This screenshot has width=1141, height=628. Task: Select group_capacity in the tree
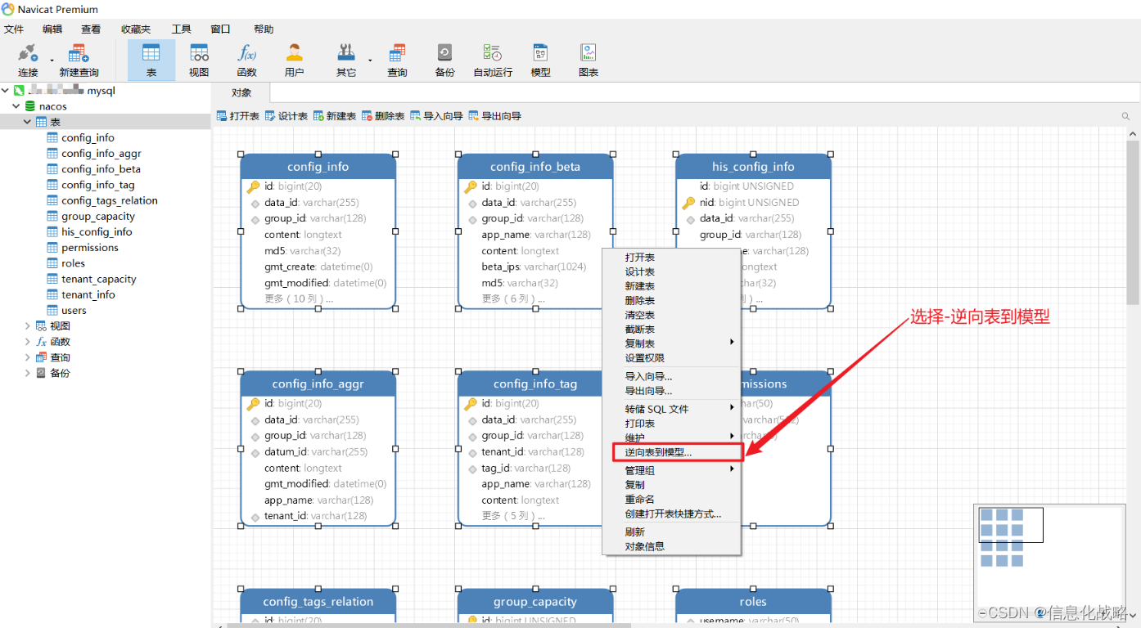coord(98,216)
